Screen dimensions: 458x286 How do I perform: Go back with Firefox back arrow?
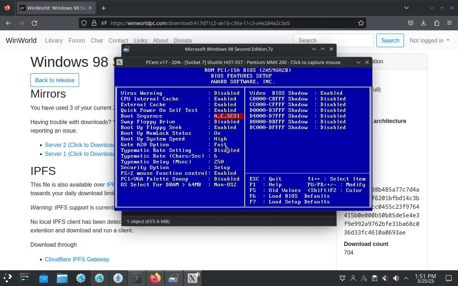point(9,23)
